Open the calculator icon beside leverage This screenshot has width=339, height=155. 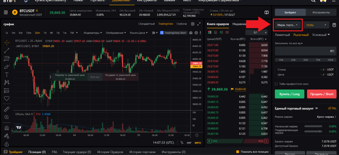click(334, 25)
